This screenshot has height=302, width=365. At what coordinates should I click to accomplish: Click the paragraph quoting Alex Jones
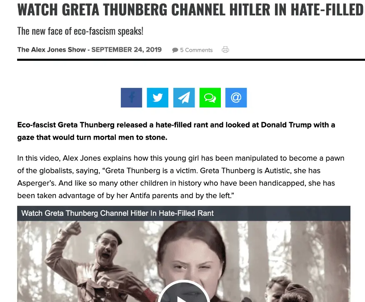point(181,177)
